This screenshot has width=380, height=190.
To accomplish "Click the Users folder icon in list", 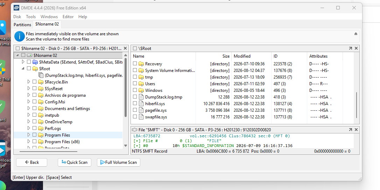I will pyautogui.click(x=141, y=84).
